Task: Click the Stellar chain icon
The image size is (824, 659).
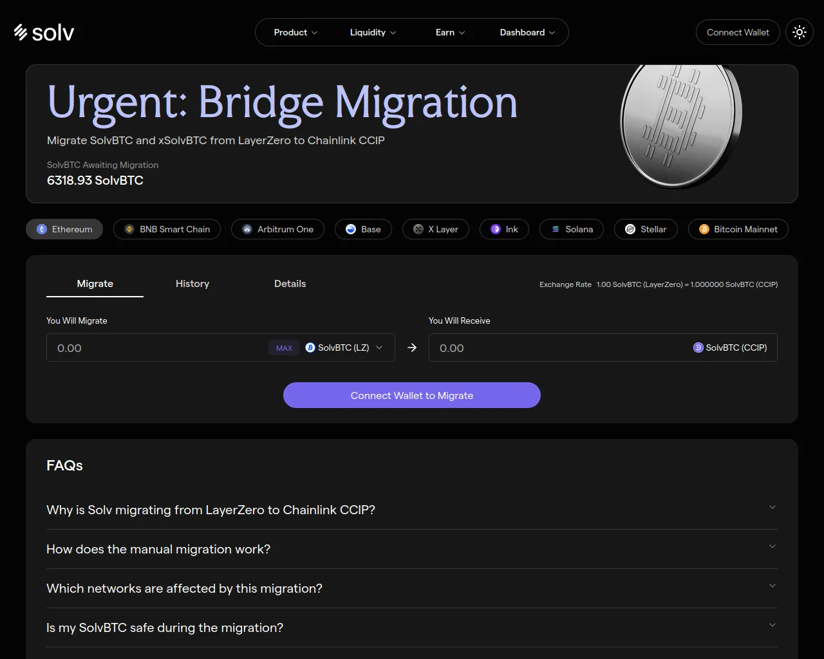Action: (x=630, y=229)
